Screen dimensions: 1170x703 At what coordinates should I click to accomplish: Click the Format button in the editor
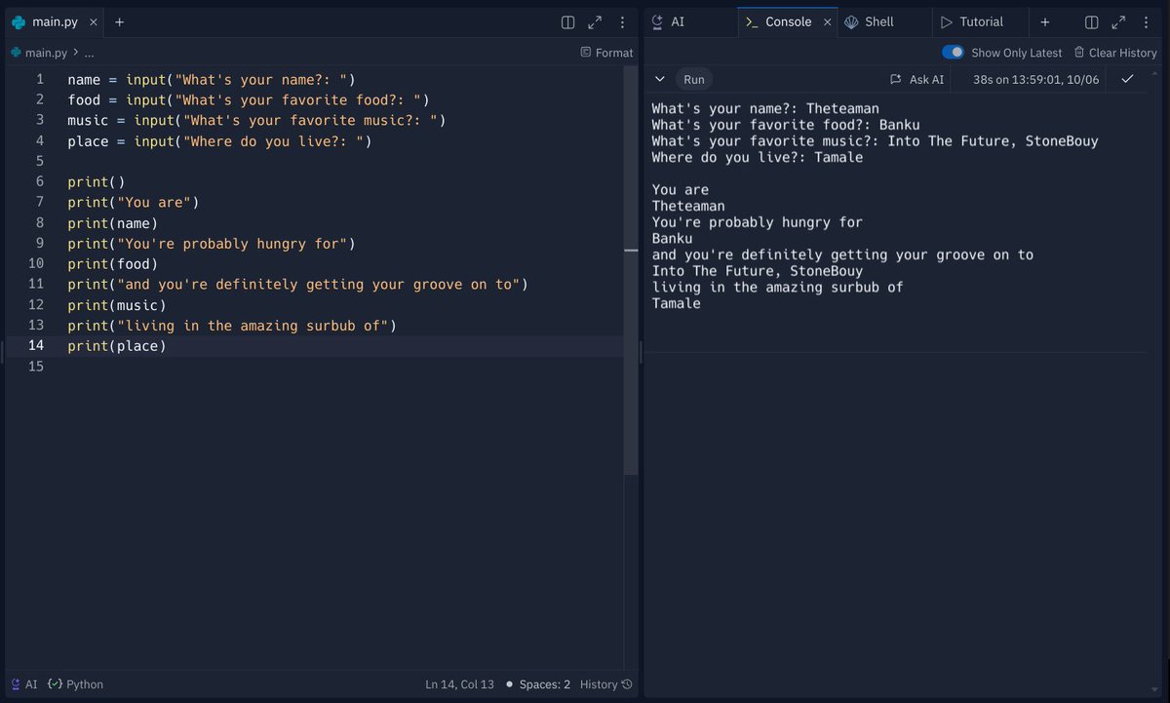606,53
